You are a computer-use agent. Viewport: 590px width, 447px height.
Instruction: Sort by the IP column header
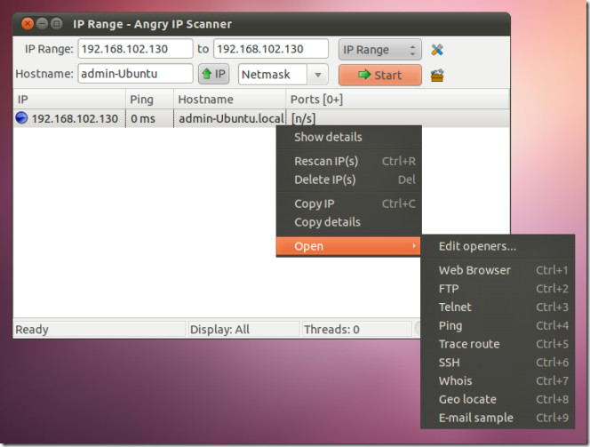tap(69, 100)
